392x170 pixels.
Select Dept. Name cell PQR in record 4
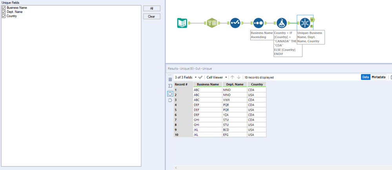tap(235, 104)
